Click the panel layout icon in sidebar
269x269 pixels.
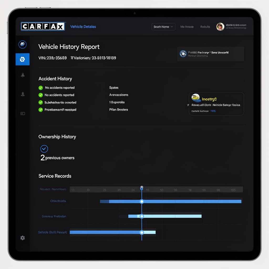(x=23, y=113)
